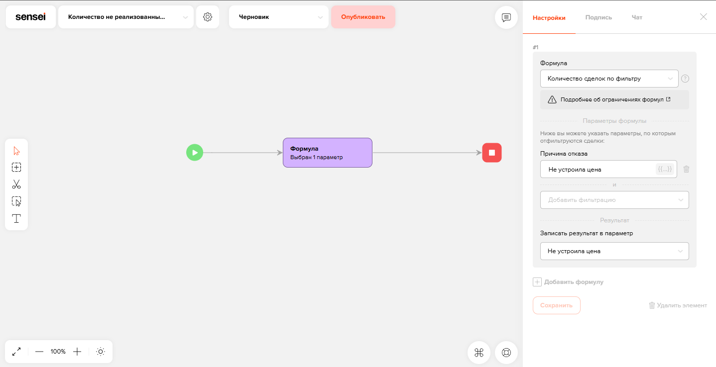Open the Добавить фильтрацию dropdown
This screenshot has height=367, width=716.
614,200
